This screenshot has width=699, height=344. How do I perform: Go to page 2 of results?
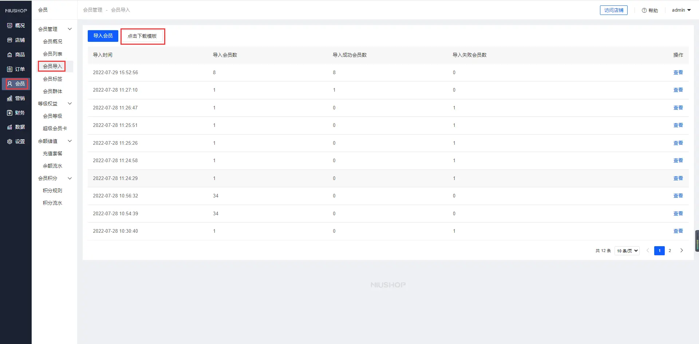click(670, 251)
